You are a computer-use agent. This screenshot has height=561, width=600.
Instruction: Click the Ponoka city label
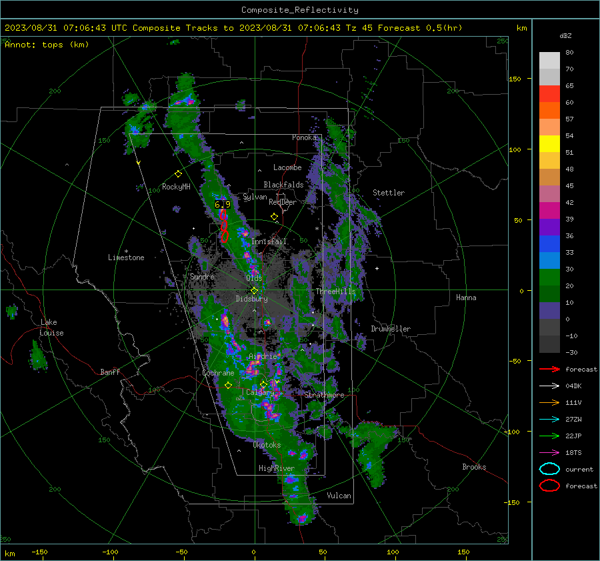point(304,137)
